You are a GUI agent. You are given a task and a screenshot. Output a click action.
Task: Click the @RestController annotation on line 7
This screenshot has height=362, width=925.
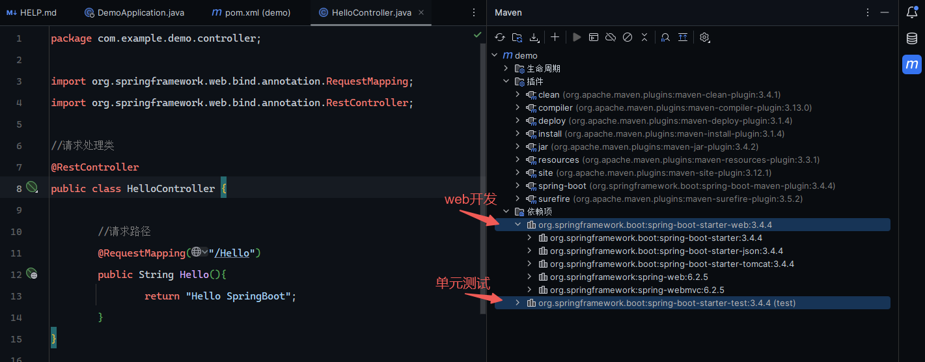point(95,167)
